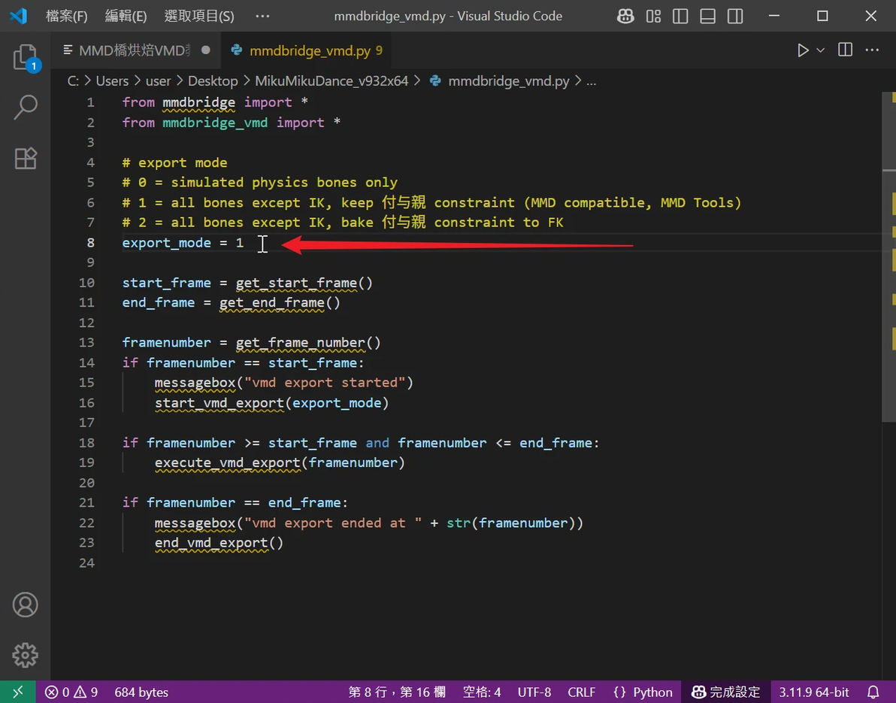Click mmdbridge_vmd module name on line 2
896x703 pixels.
215,123
